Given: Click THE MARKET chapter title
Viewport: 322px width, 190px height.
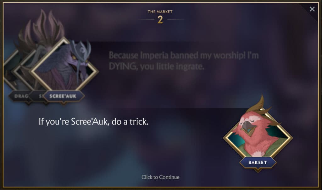Looking at the screenshot, I should pos(160,12).
